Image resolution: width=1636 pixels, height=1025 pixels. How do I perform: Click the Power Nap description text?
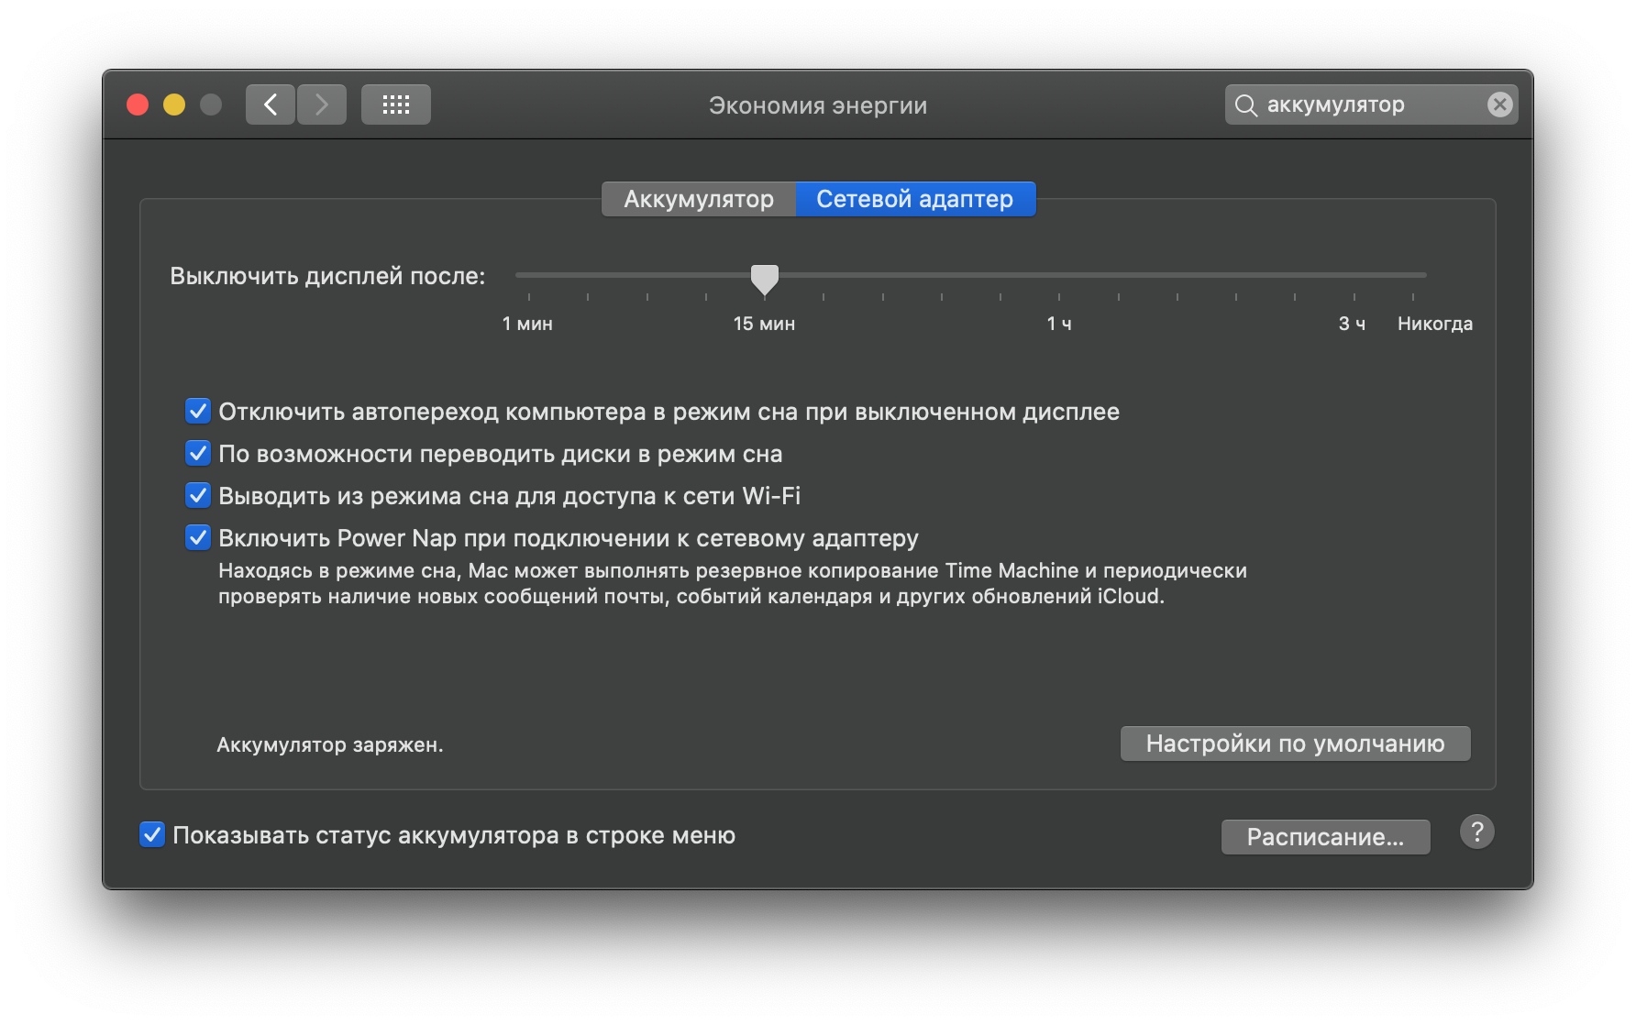point(733,583)
